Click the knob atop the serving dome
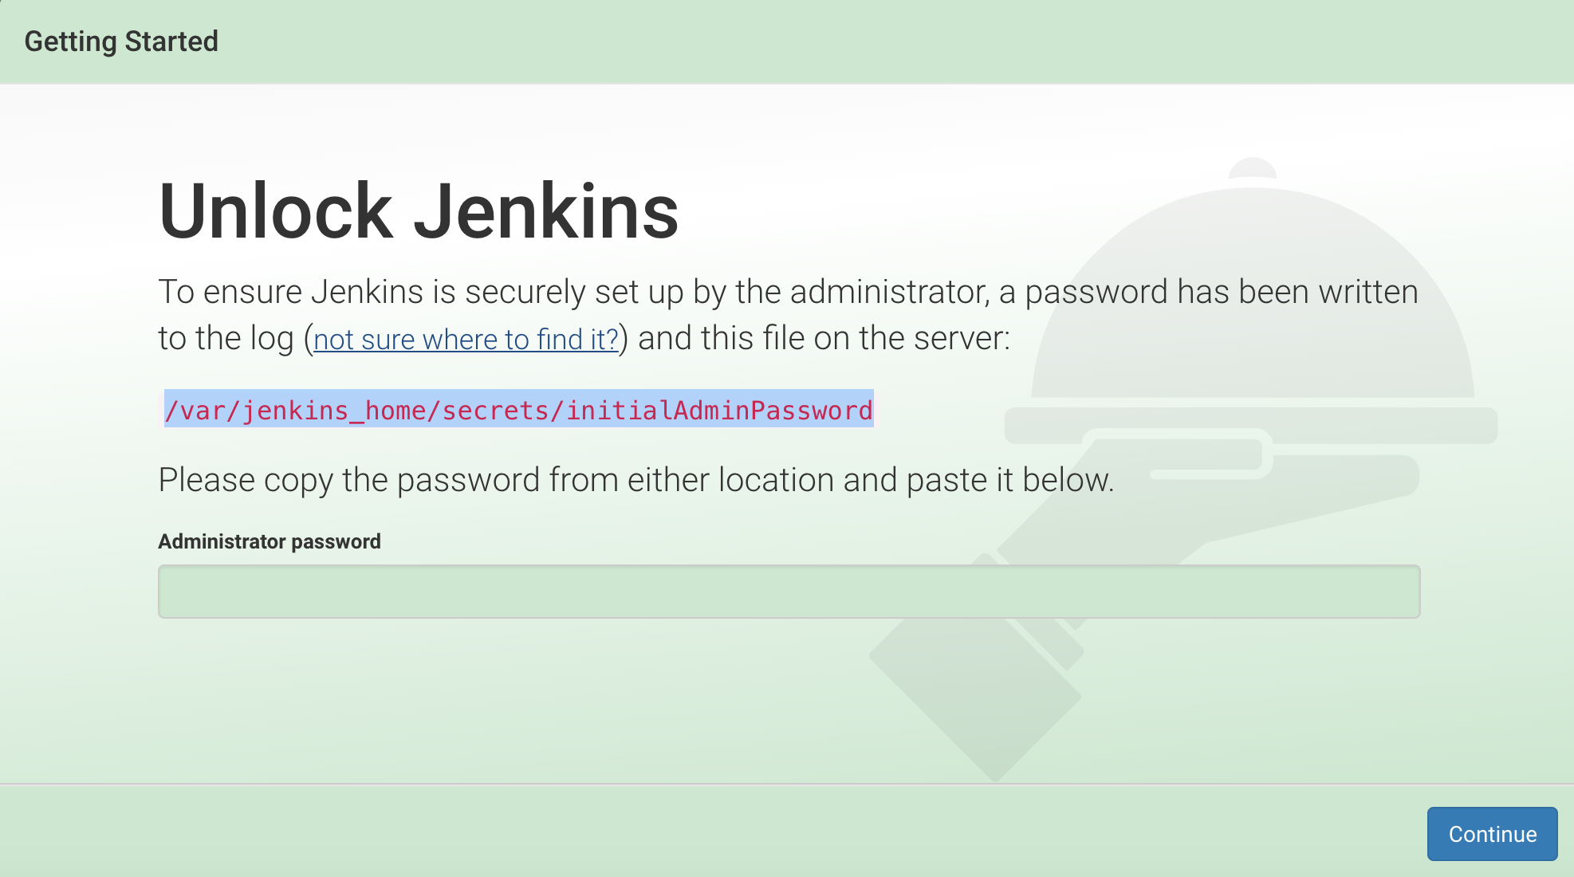Viewport: 1574px width, 877px height. click(1253, 167)
